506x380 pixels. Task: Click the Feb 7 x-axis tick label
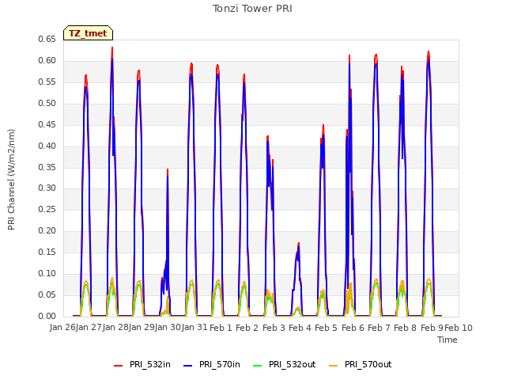379,328
